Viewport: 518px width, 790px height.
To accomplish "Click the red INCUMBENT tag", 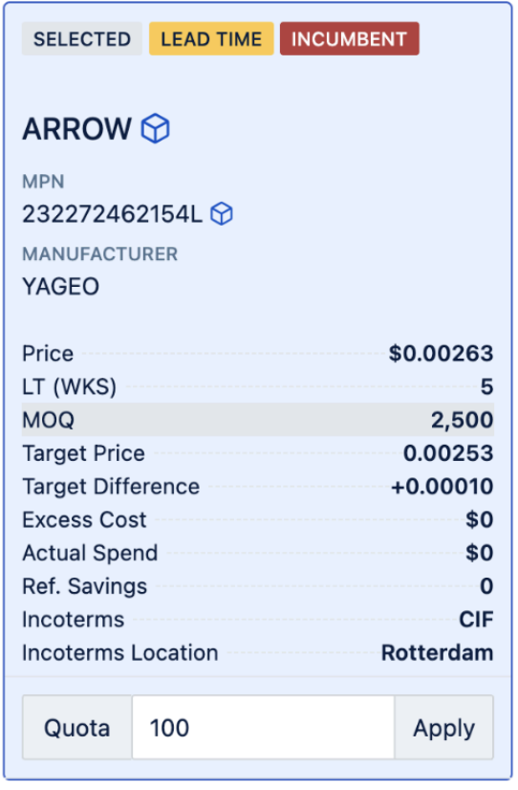I will pyautogui.click(x=350, y=39).
